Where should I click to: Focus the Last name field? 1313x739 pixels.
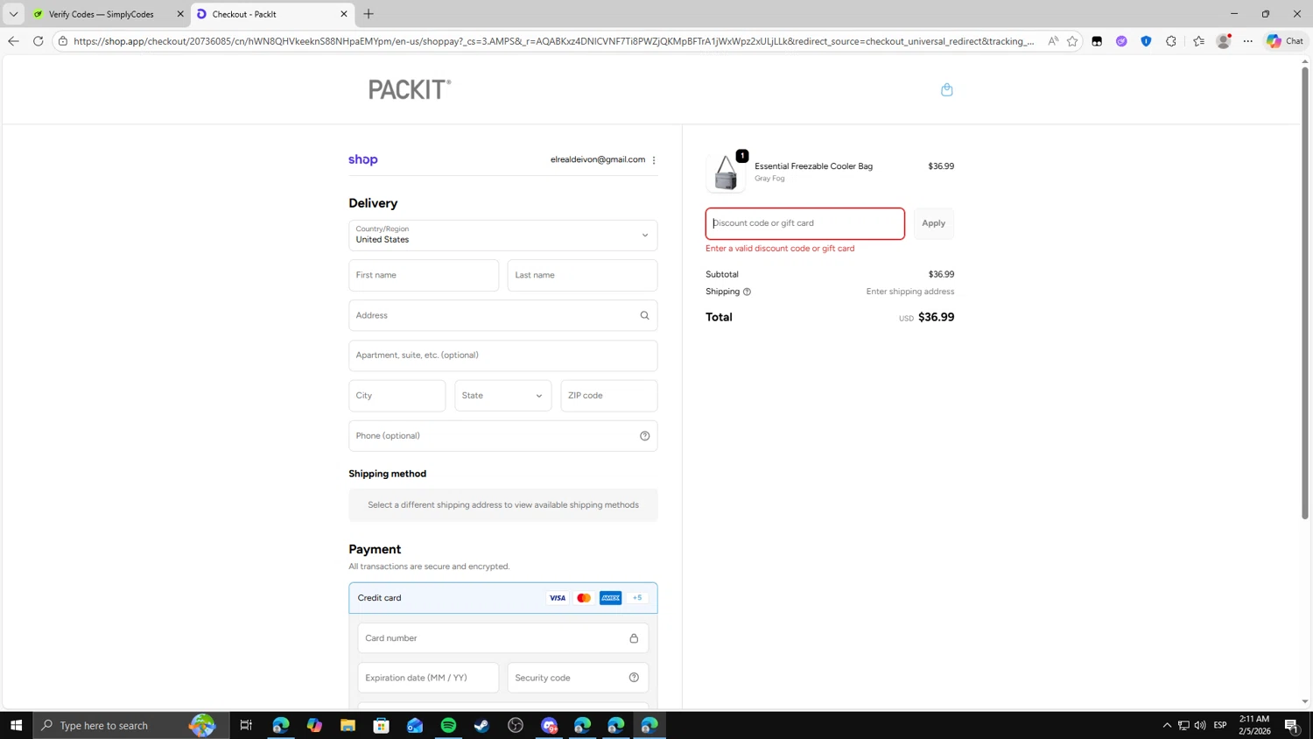pos(582,275)
